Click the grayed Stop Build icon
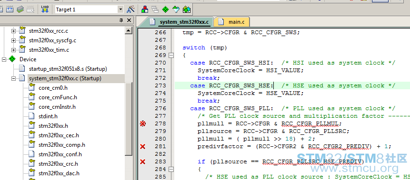This screenshot has height=180, width=410. (x=30, y=9)
